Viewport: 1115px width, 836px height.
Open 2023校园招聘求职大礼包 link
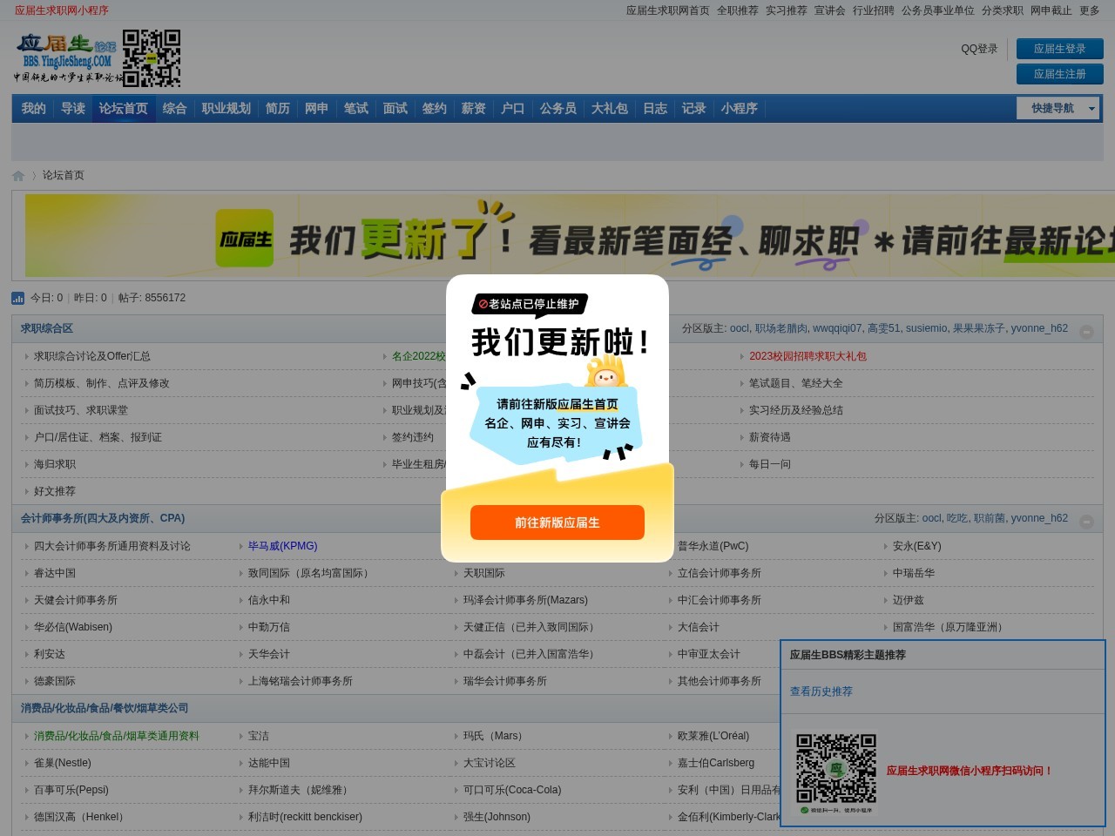point(808,356)
